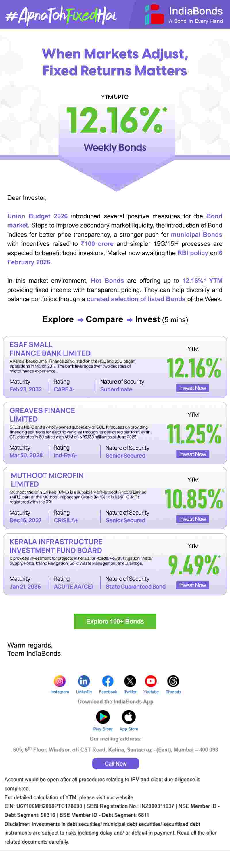Screen dimensions: 230x851
Task: Invest Now in Muthoot Microfin bond
Action: (x=192, y=519)
